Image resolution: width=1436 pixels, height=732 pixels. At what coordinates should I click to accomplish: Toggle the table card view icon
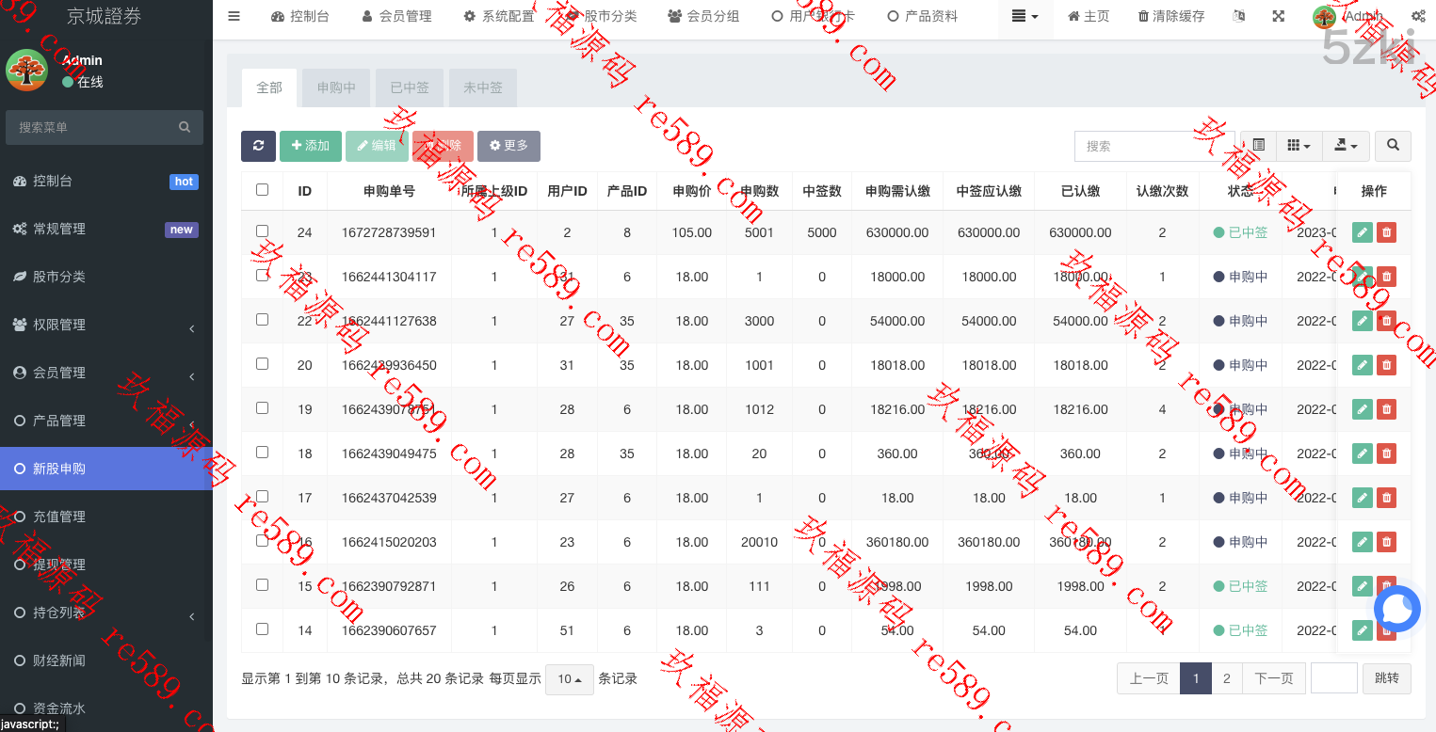pyautogui.click(x=1258, y=146)
